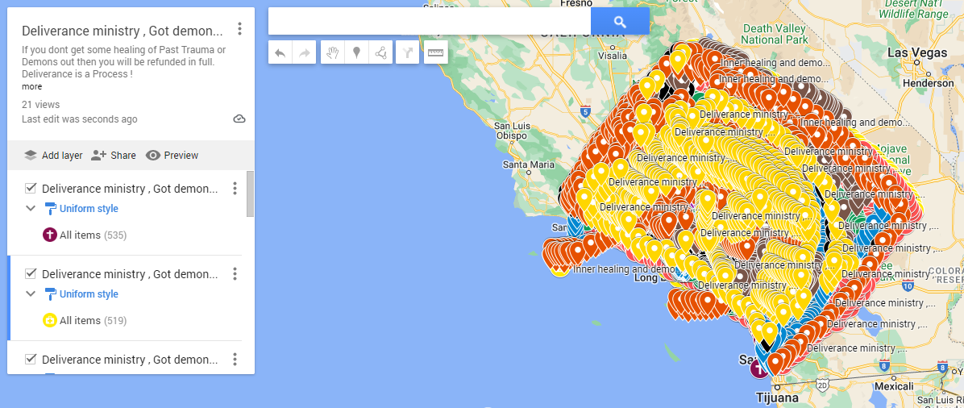
Task: Click the Mexicali city label
Action: point(894,386)
